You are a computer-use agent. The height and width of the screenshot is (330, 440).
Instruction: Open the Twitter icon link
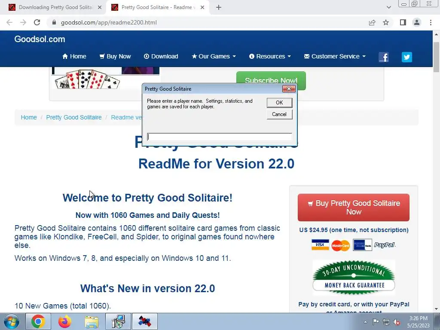tap(406, 57)
